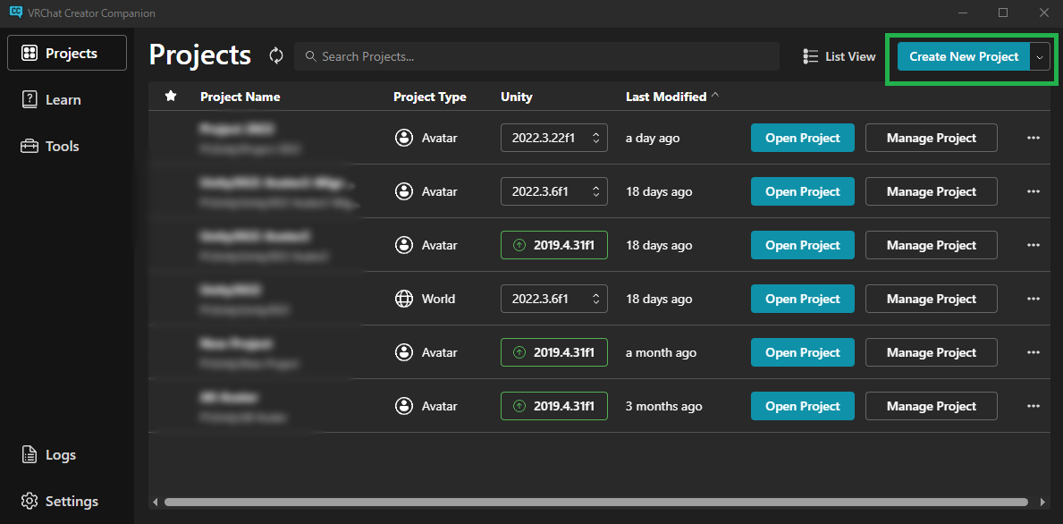Sort by Unity column header
The height and width of the screenshot is (524, 1063).
click(517, 97)
